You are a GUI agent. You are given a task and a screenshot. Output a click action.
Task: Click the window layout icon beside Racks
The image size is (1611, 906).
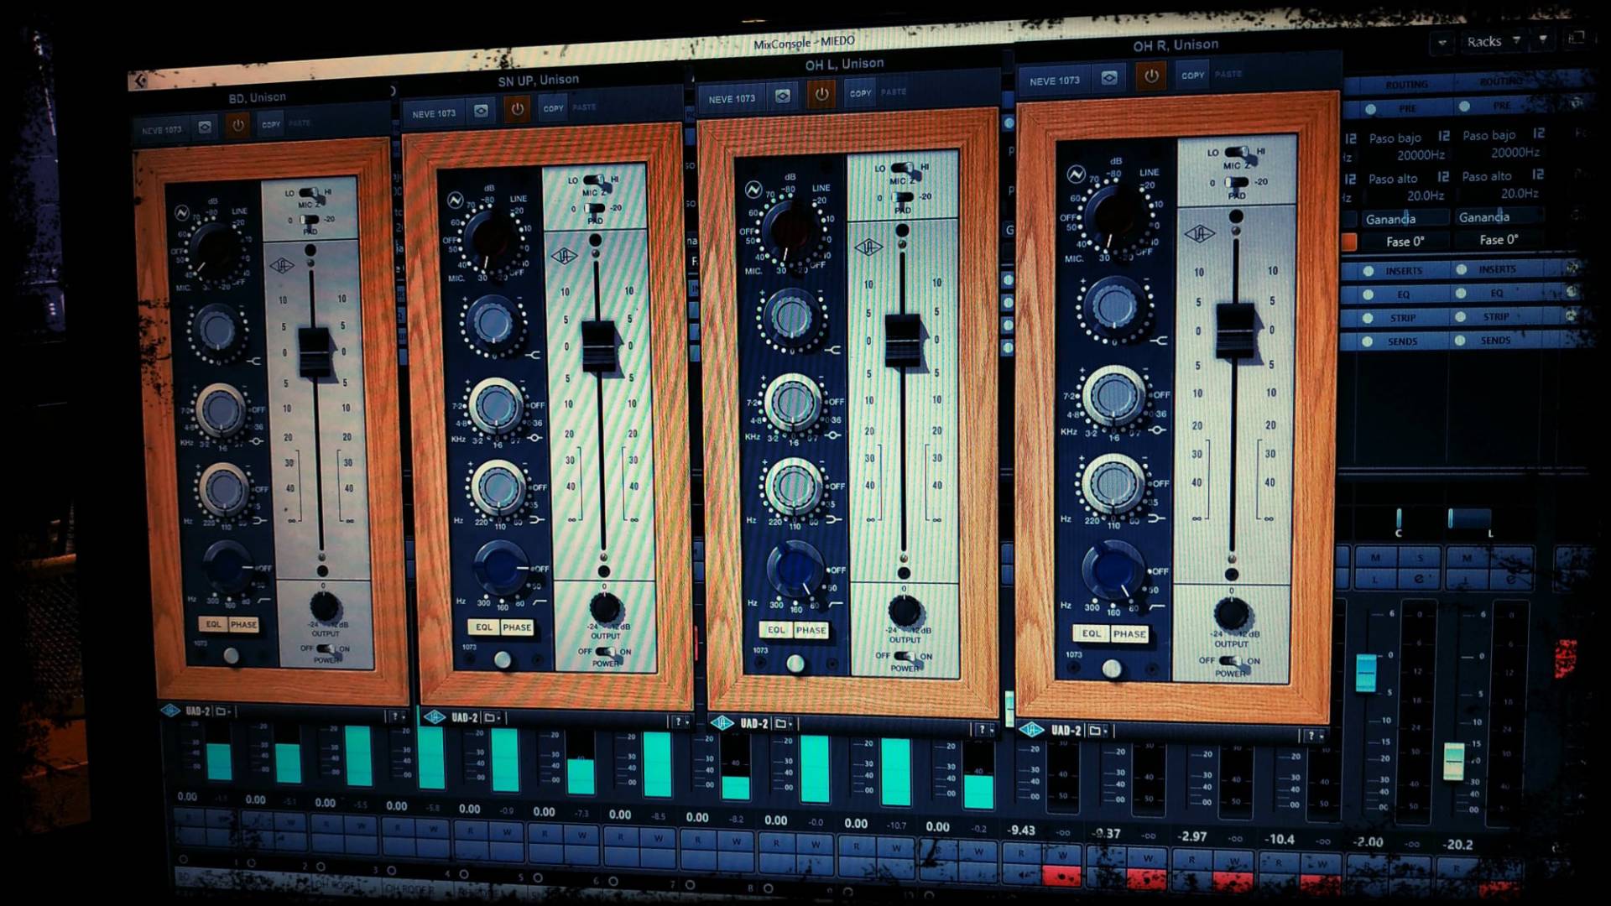point(1576,38)
